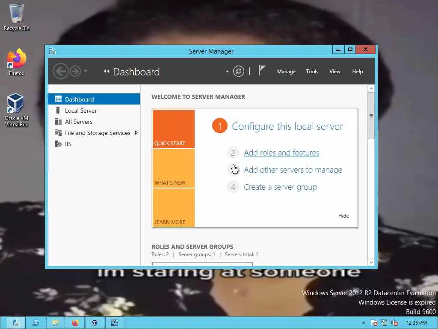Image resolution: width=438 pixels, height=329 pixels.
Task: Click Add roles and features link
Action: 281,153
